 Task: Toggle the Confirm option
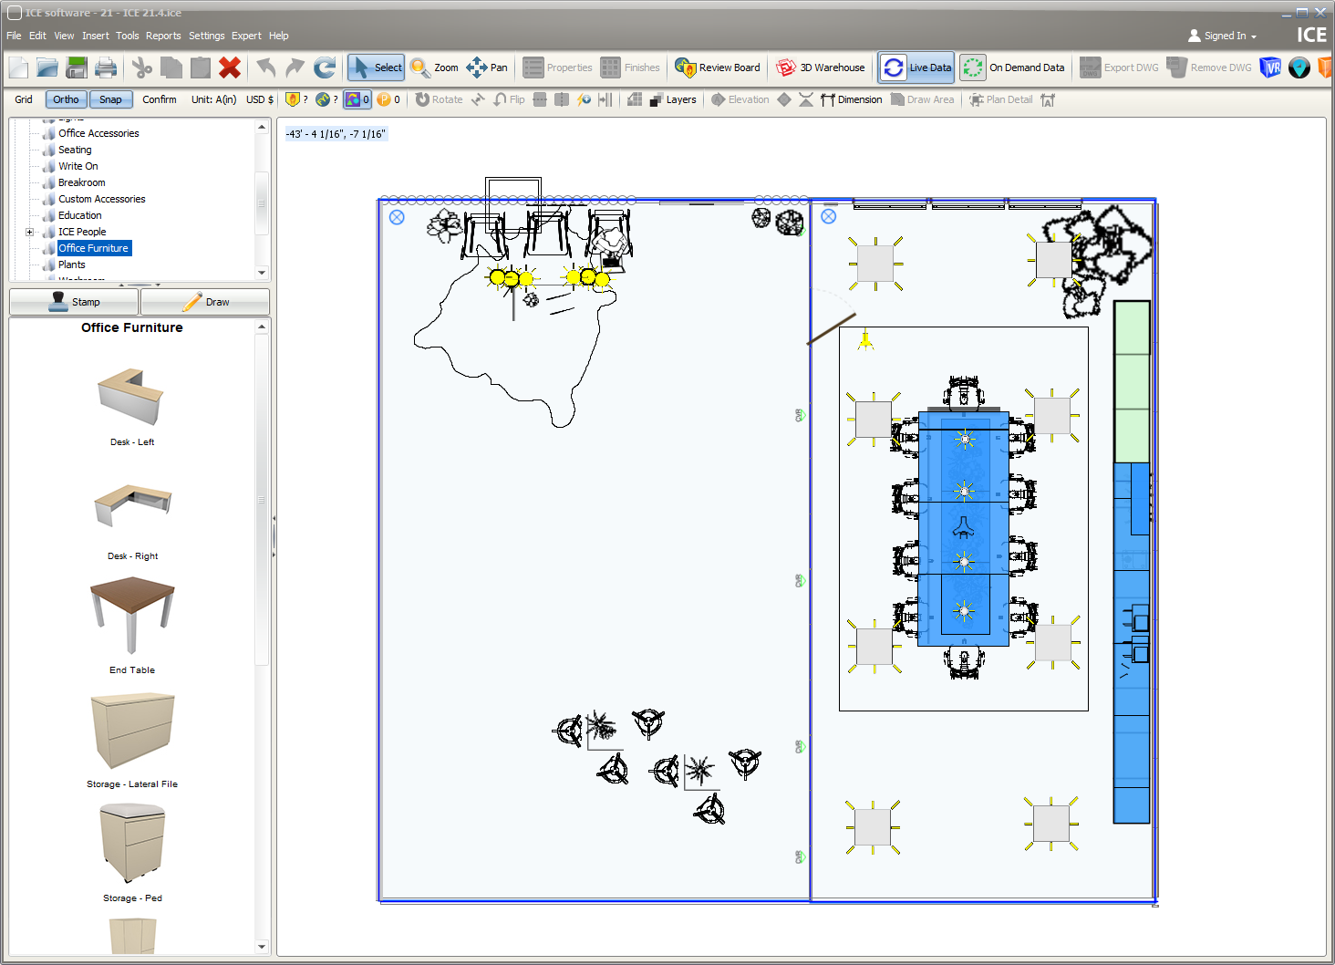click(x=160, y=99)
